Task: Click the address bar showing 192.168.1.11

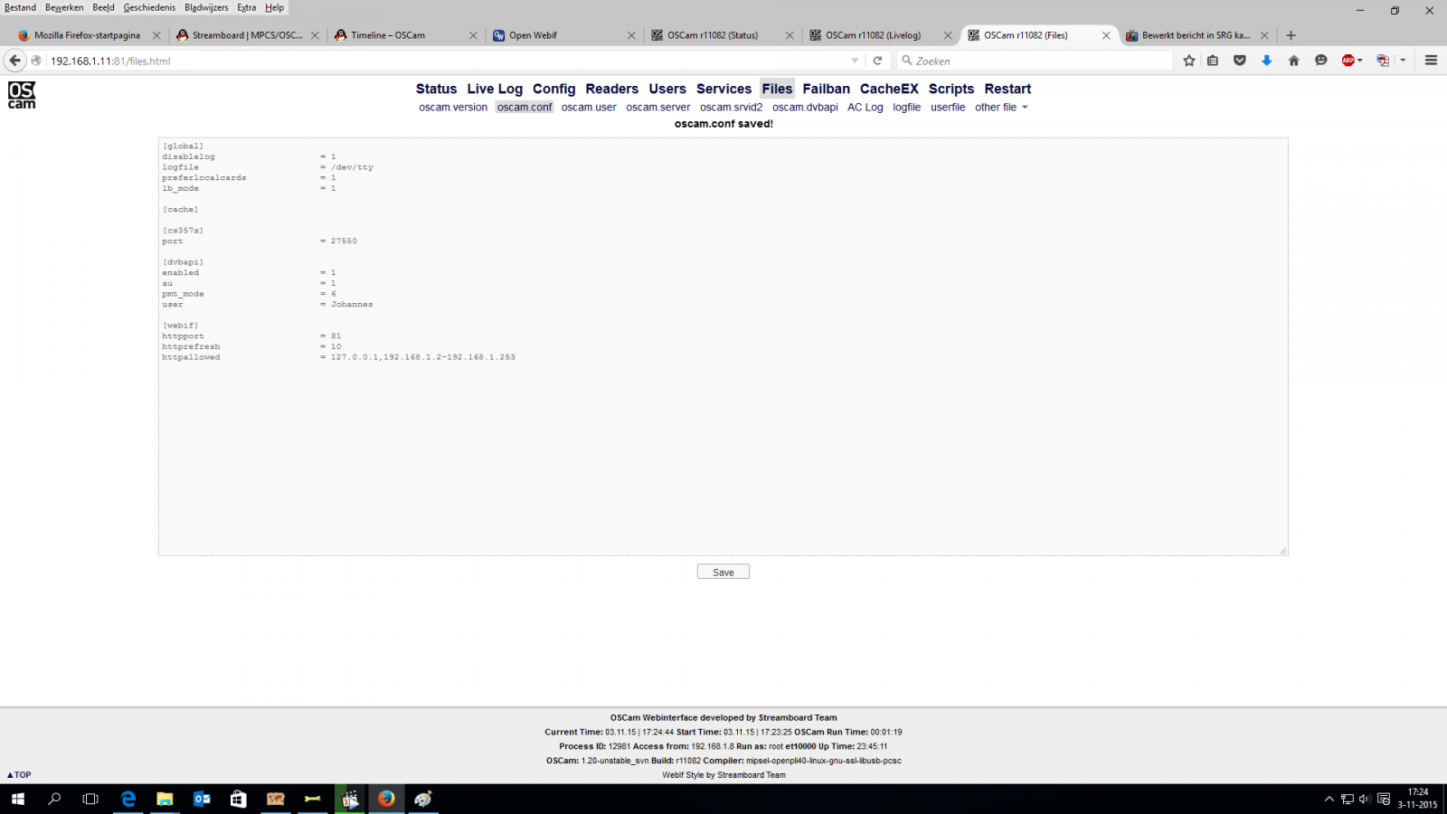Action: pyautogui.click(x=448, y=61)
